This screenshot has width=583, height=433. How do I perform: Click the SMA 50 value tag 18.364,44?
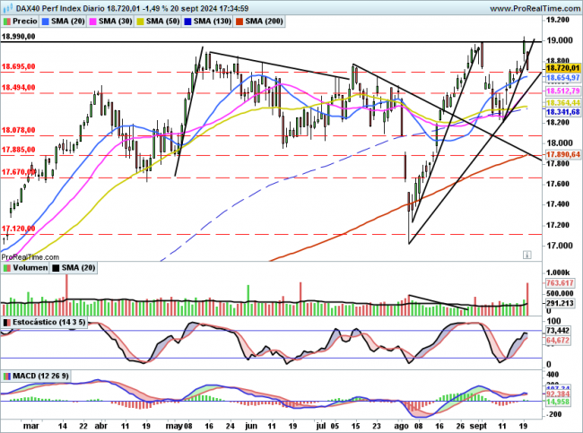pyautogui.click(x=562, y=102)
